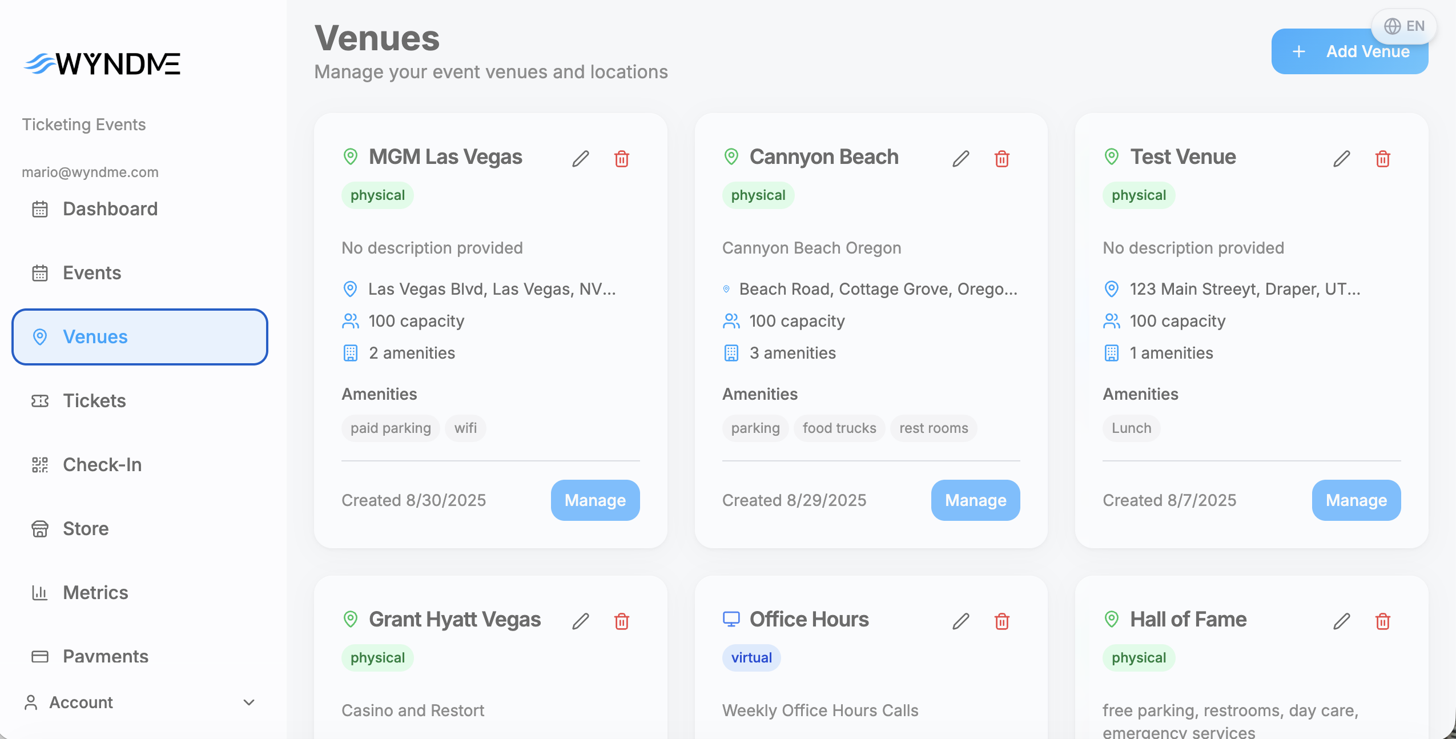Click the Las Vegas Blvd address text
This screenshot has height=739, width=1456.
click(492, 289)
